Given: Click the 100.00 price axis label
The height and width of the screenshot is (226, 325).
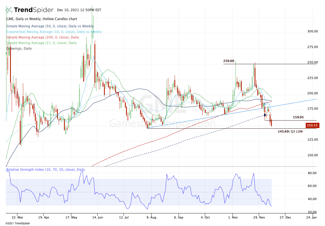Looking at the screenshot, I should 312,155.
